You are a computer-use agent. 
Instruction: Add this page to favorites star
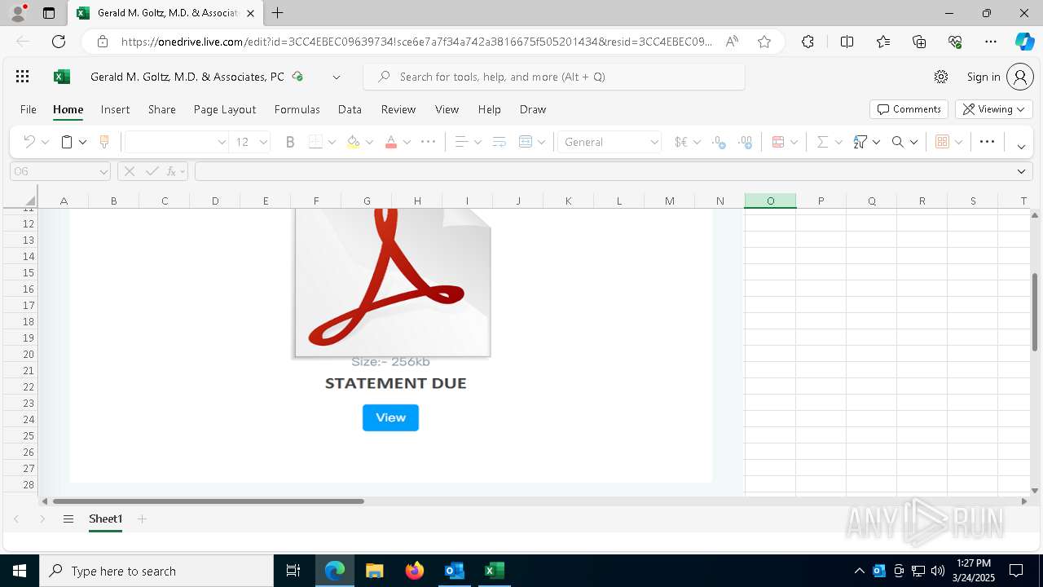click(764, 42)
